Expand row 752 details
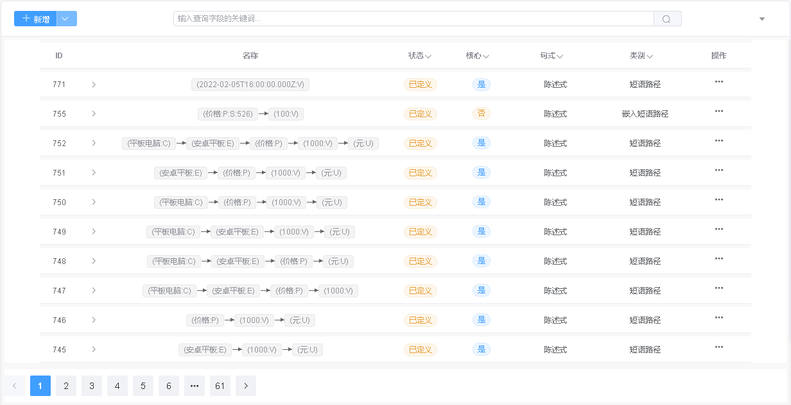This screenshot has height=405, width=791. point(94,144)
